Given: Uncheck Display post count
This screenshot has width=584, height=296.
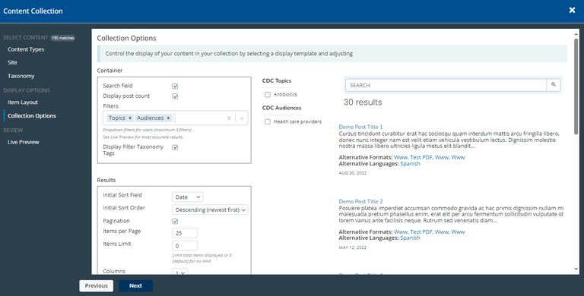Looking at the screenshot, I should click(x=175, y=96).
